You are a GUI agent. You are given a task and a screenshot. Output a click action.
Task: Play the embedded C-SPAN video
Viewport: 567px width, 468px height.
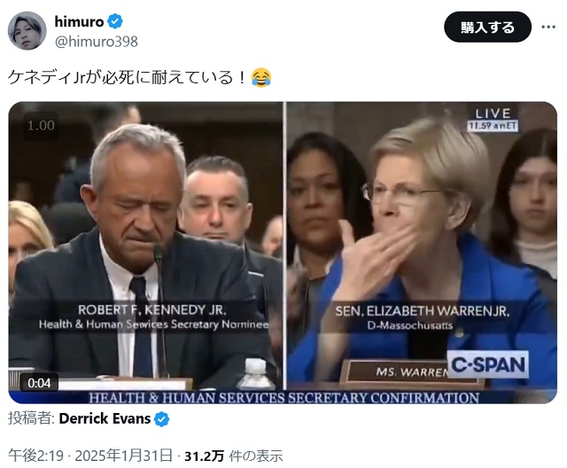(x=283, y=253)
